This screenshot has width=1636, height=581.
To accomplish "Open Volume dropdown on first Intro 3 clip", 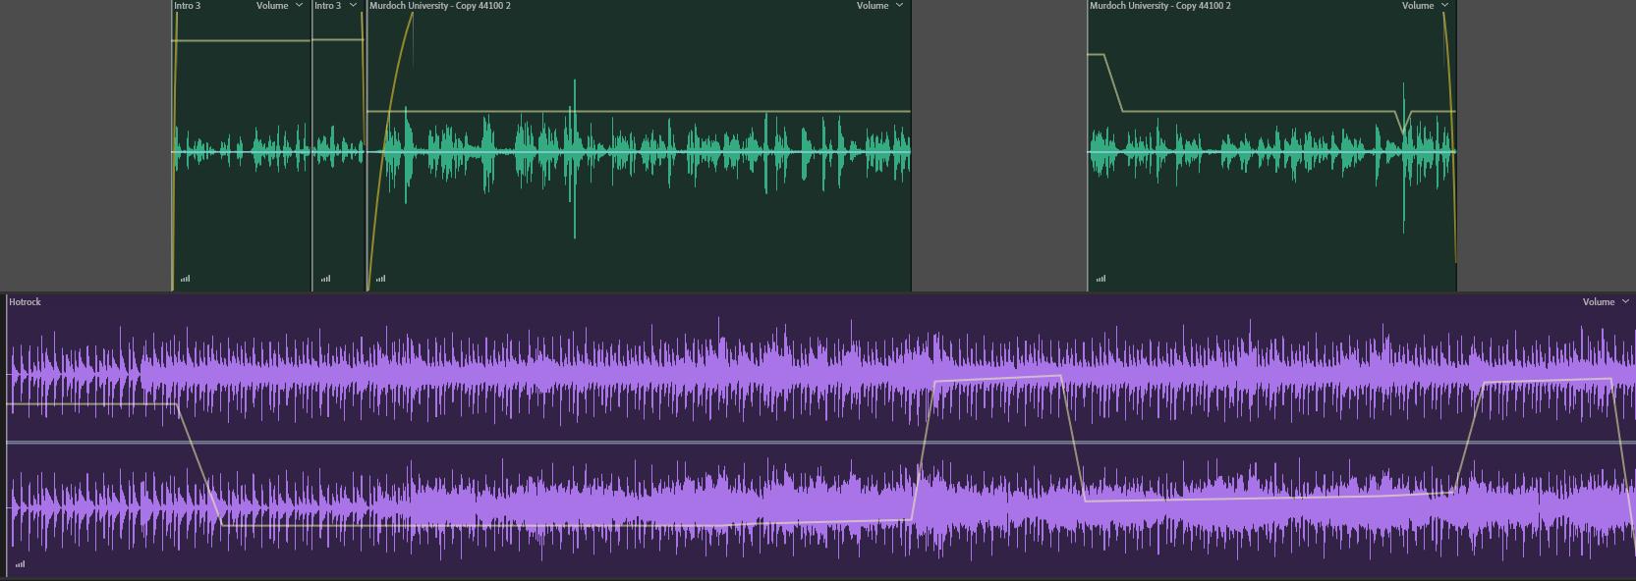I will [279, 6].
